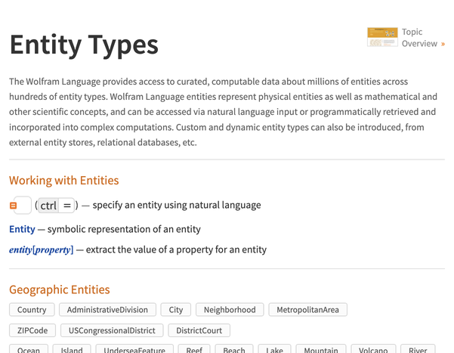
Task: Select the AdministrativeDivision entity type
Action: click(107, 310)
